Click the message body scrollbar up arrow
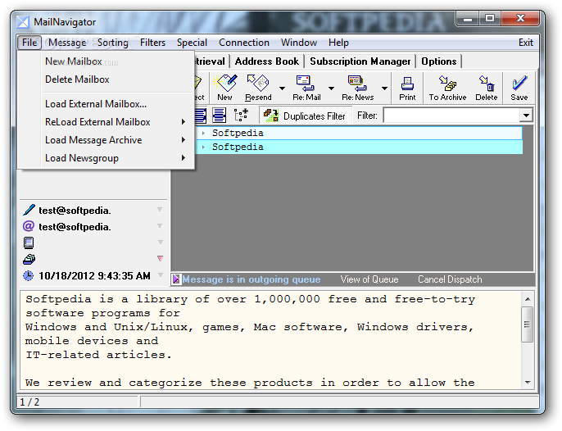 click(x=528, y=299)
